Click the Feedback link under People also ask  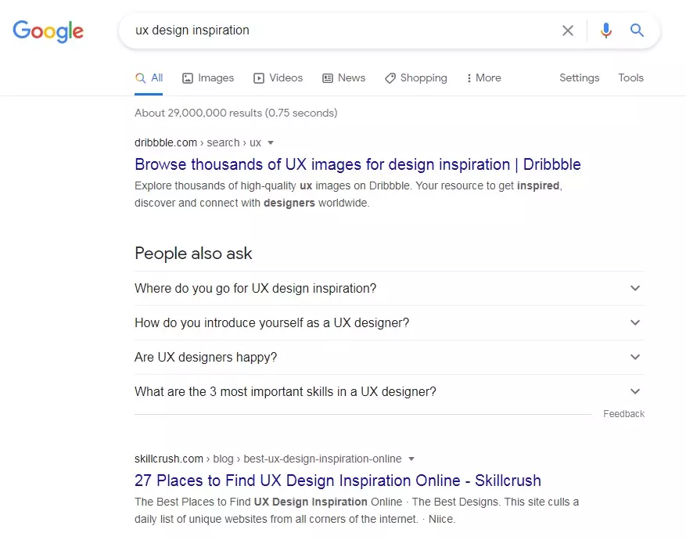623,414
